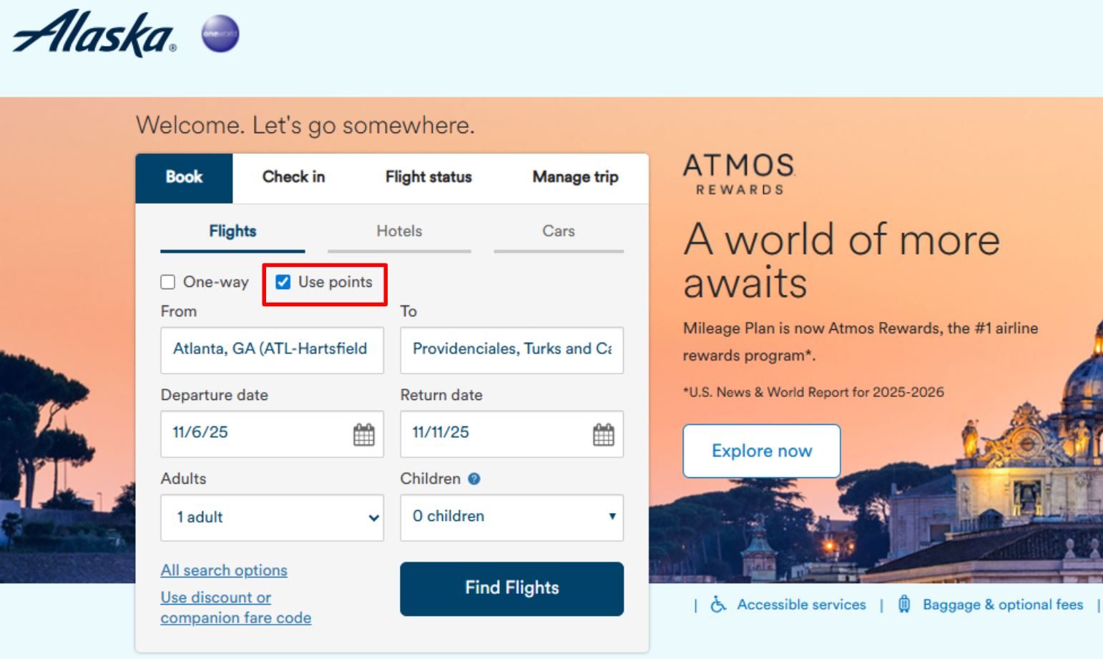
Task: Click the Atmos Rewards logo
Action: 739,174
